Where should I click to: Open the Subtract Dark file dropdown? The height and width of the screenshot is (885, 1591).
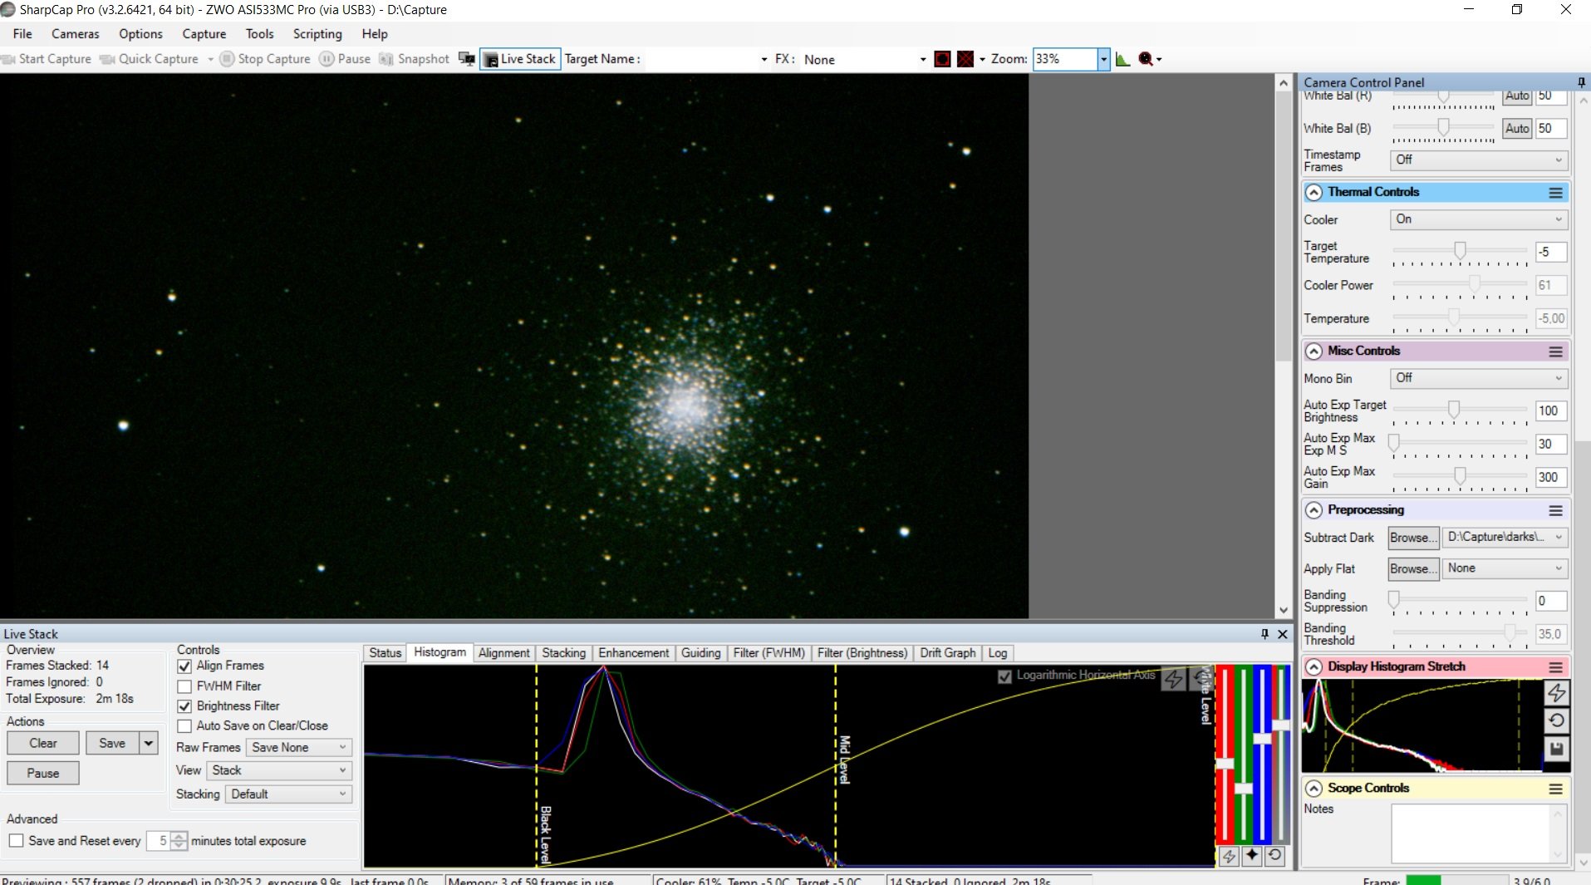pos(1505,538)
